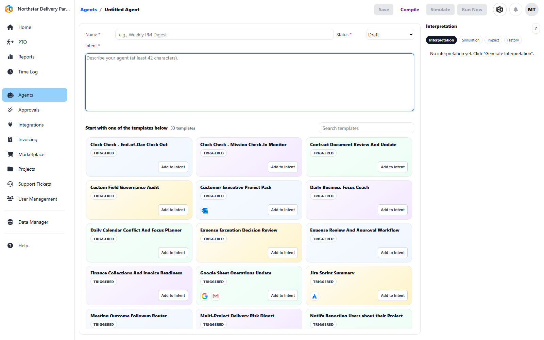Viewport: 544px width, 340px height.
Task: Open Time Log in the sidebar
Action: click(x=35, y=72)
